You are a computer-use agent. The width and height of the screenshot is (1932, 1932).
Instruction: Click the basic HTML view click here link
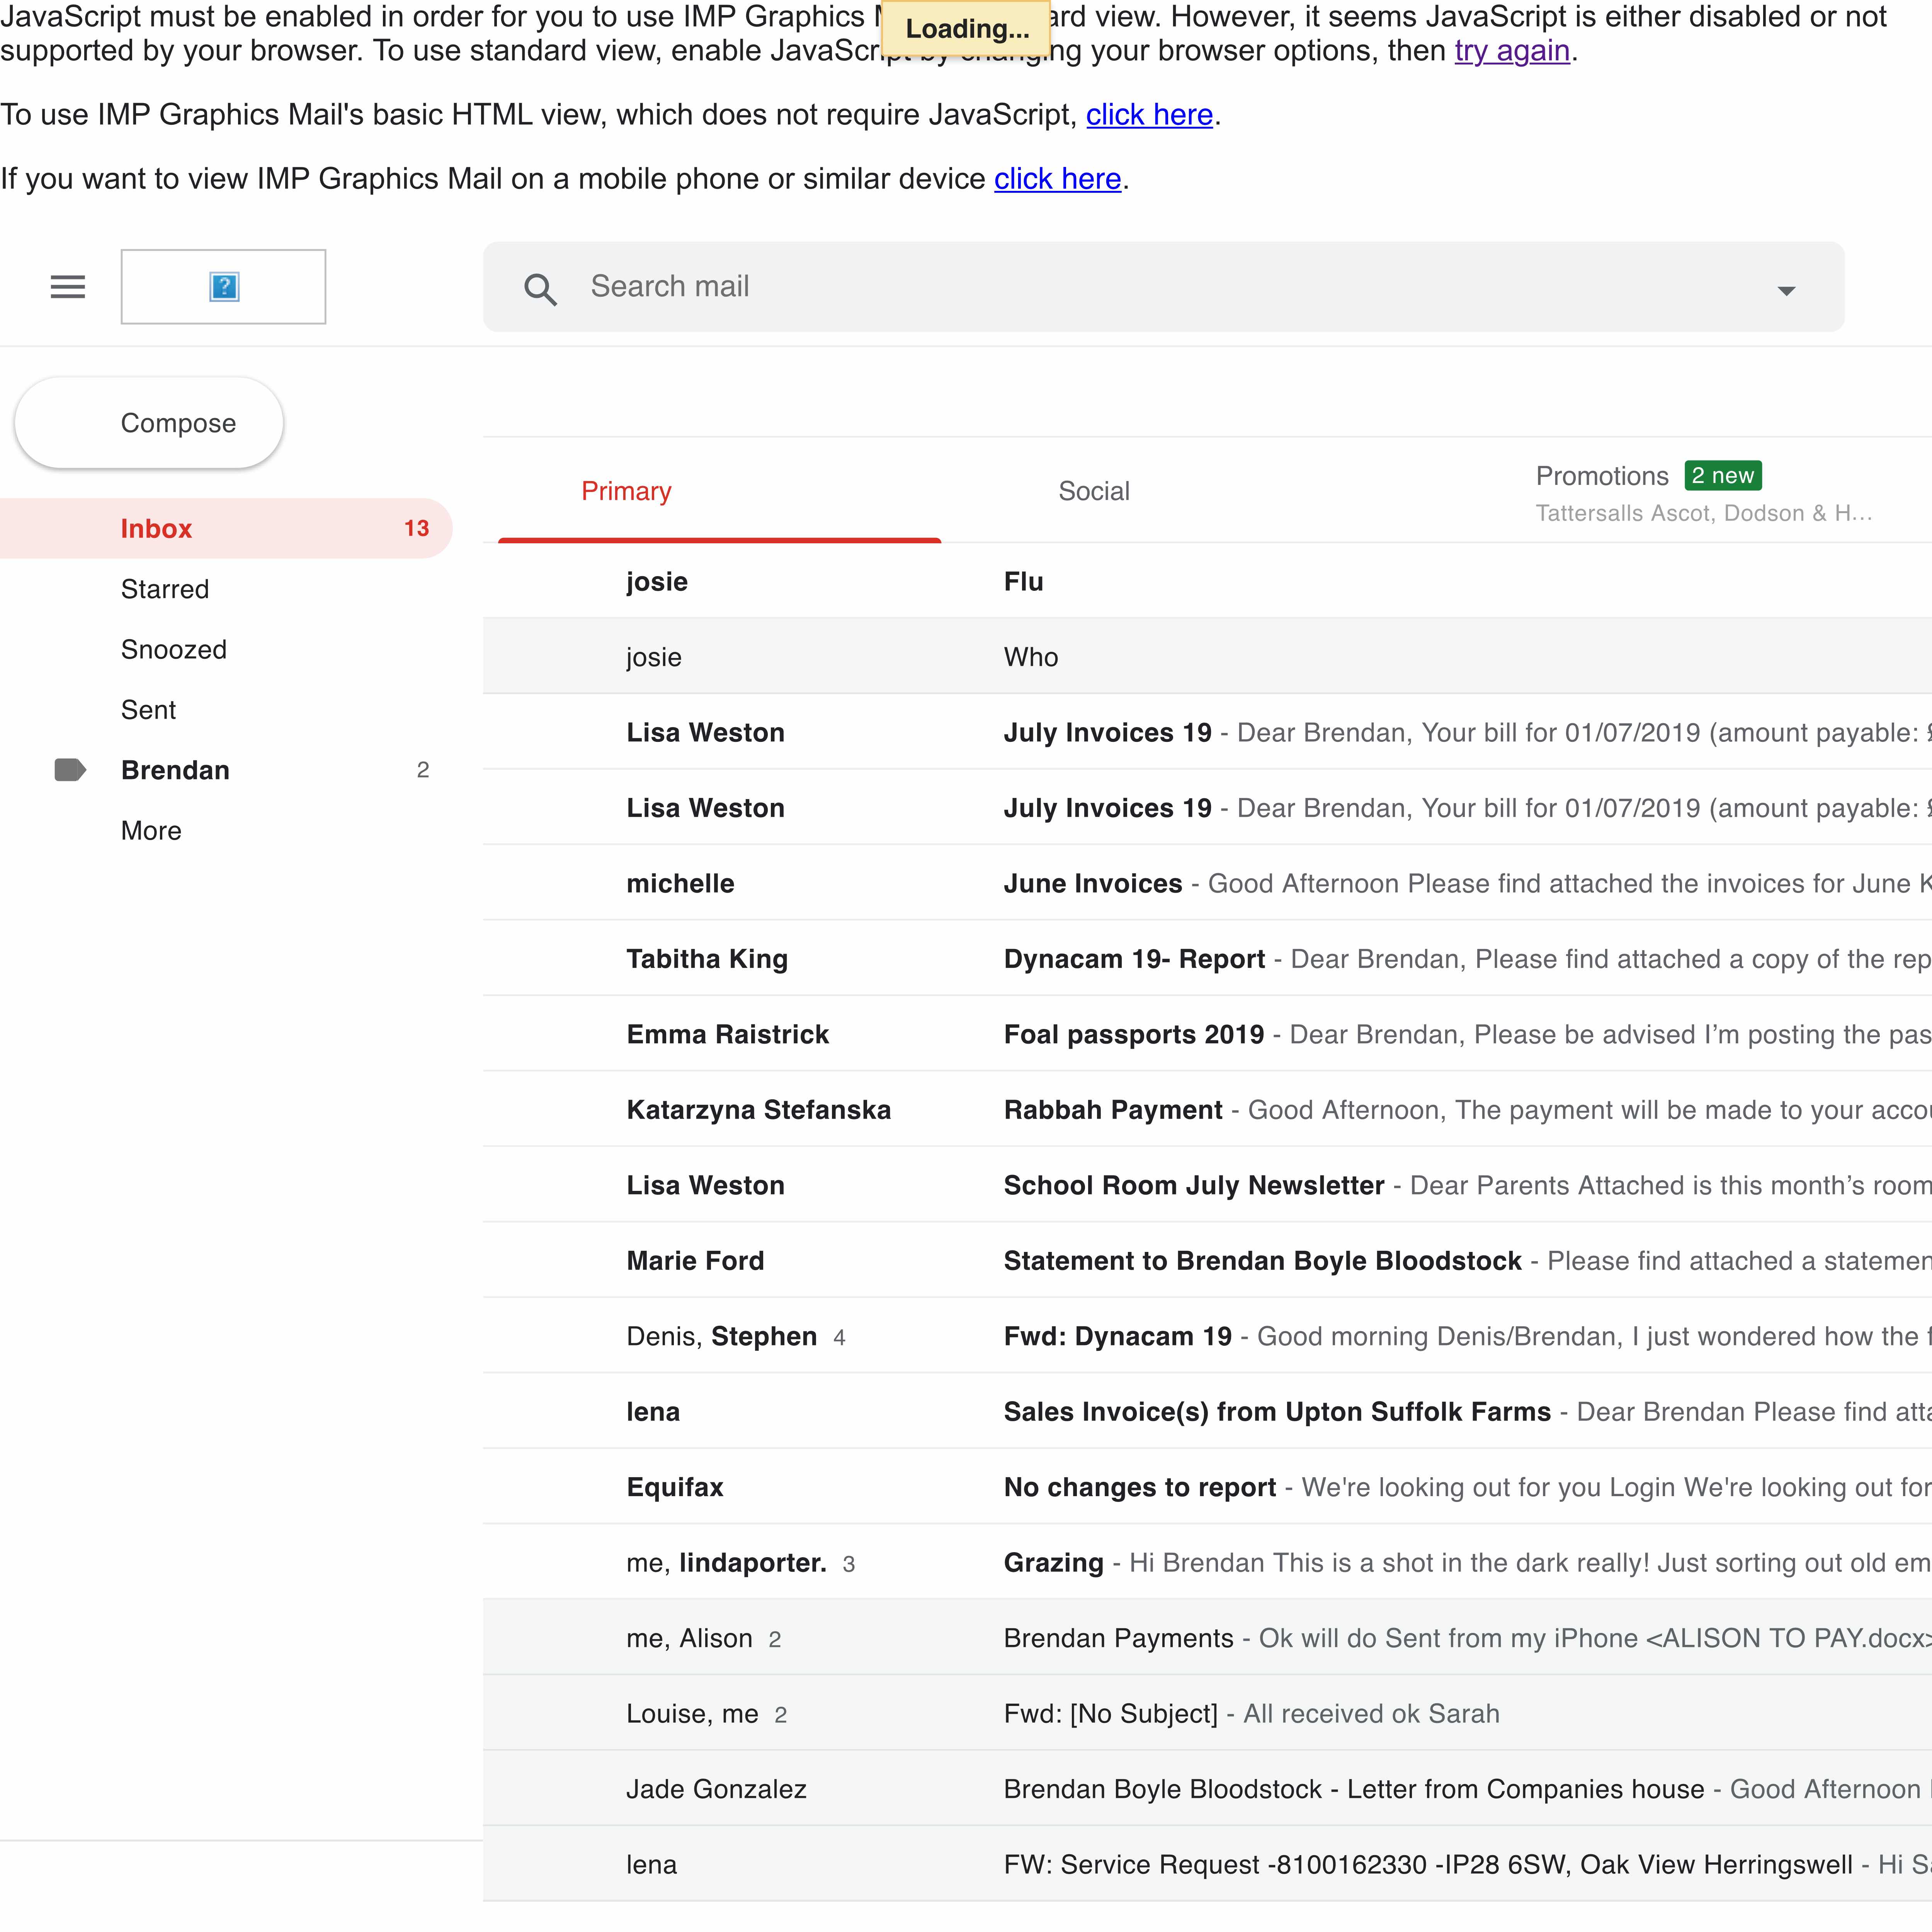coord(1149,115)
